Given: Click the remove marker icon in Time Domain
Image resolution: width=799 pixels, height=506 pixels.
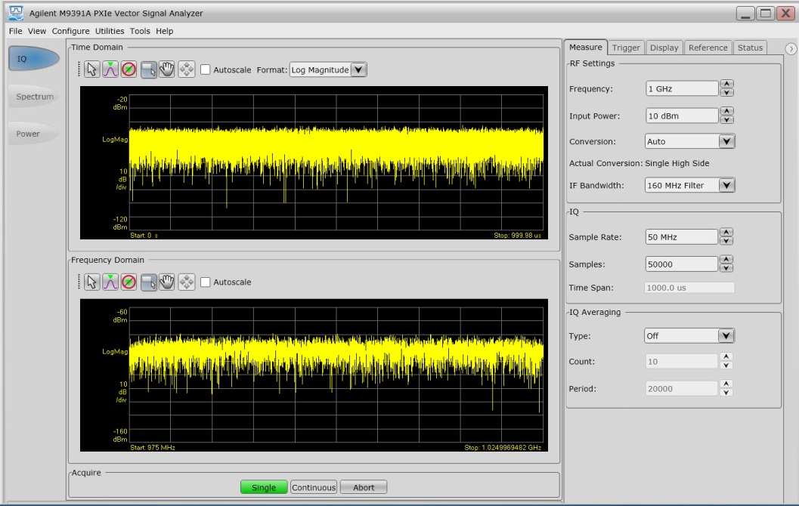Looking at the screenshot, I should click(129, 69).
